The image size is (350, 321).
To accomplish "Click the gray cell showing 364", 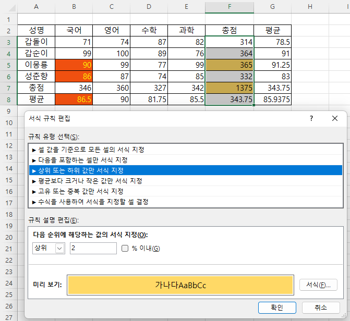I will pyautogui.click(x=230, y=53).
